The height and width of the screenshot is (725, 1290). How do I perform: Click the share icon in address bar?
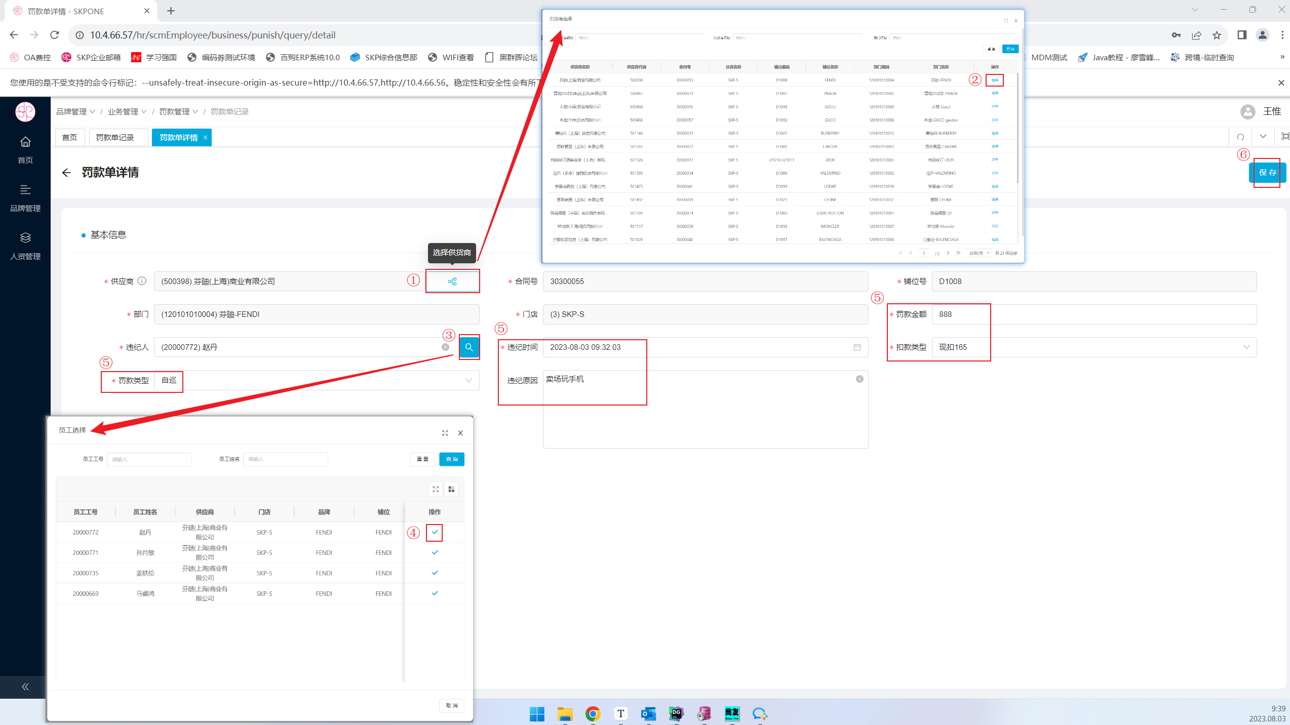[1196, 35]
